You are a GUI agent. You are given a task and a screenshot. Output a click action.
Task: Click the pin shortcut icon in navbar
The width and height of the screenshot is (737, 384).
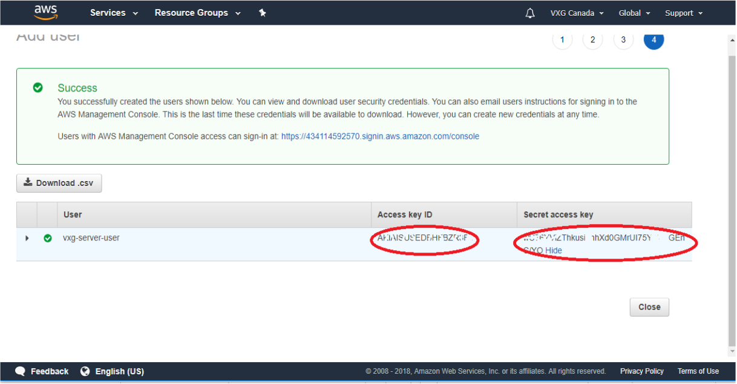click(262, 13)
